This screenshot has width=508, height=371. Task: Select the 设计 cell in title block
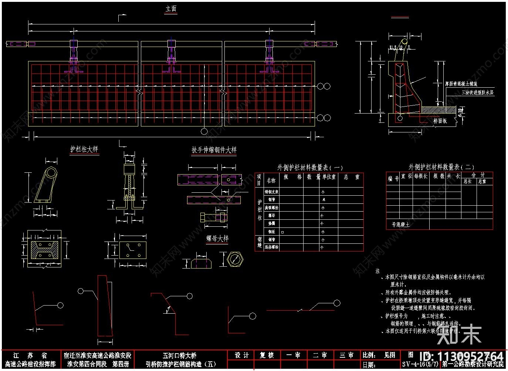[x=241, y=355]
